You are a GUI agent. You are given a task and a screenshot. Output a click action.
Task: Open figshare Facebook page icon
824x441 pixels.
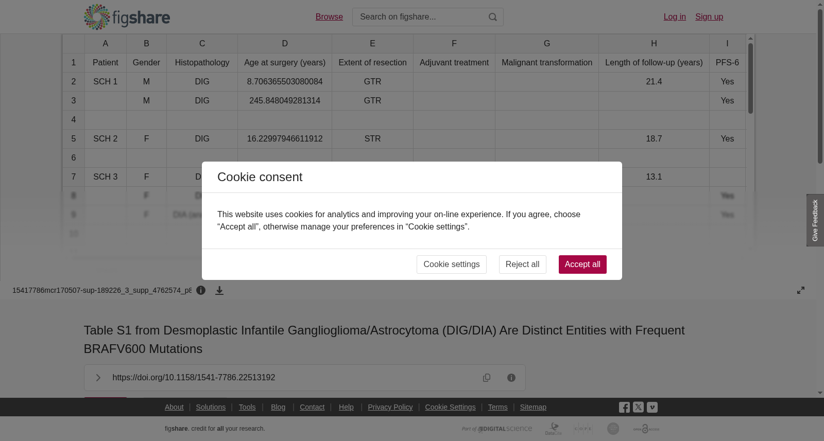(x=624, y=407)
